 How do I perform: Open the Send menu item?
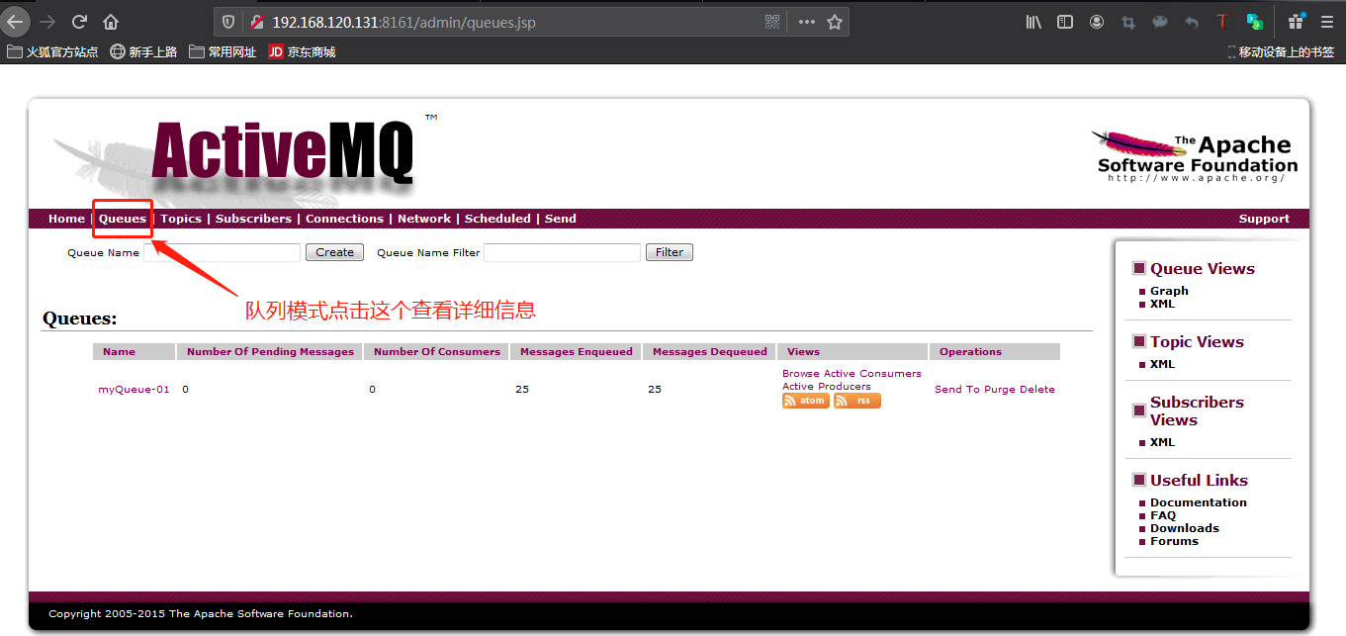[561, 219]
